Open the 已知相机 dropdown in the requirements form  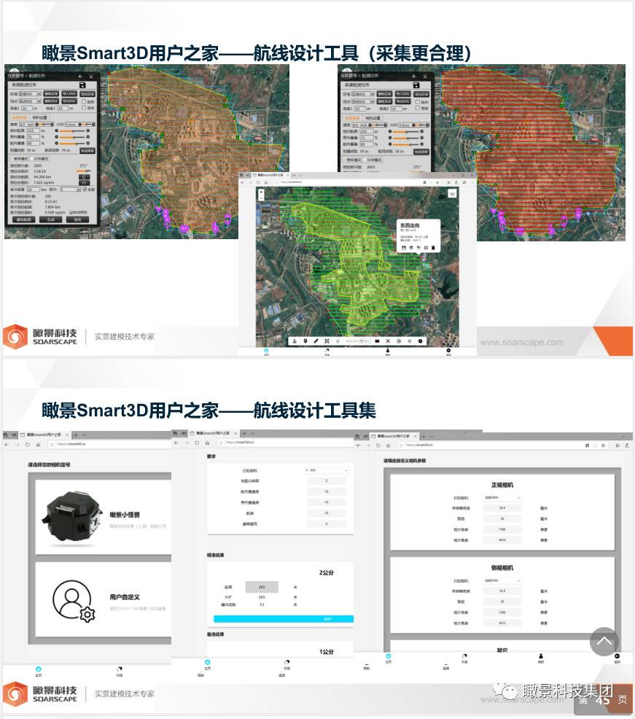point(327,470)
